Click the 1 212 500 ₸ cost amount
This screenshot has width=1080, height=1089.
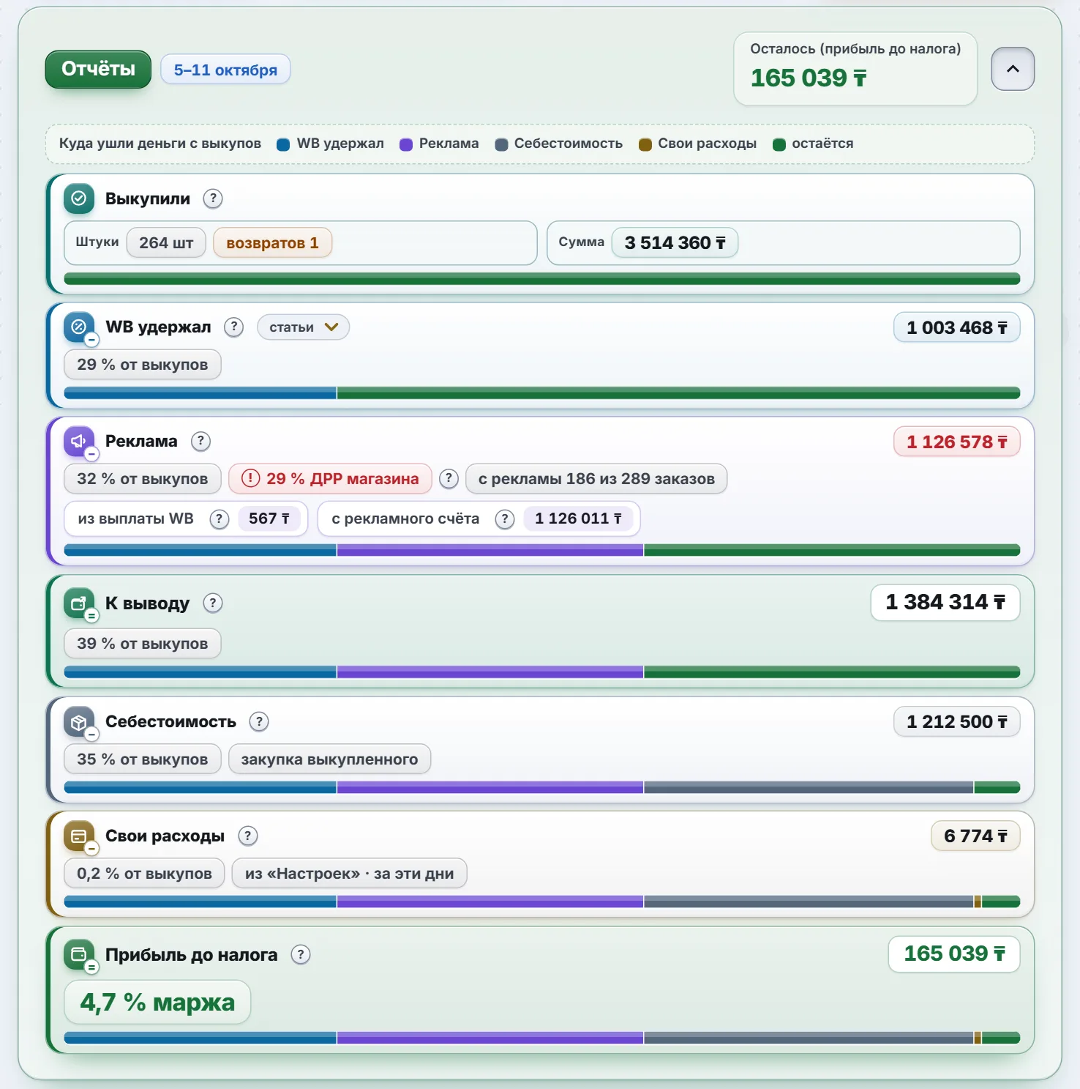pyautogui.click(x=956, y=722)
